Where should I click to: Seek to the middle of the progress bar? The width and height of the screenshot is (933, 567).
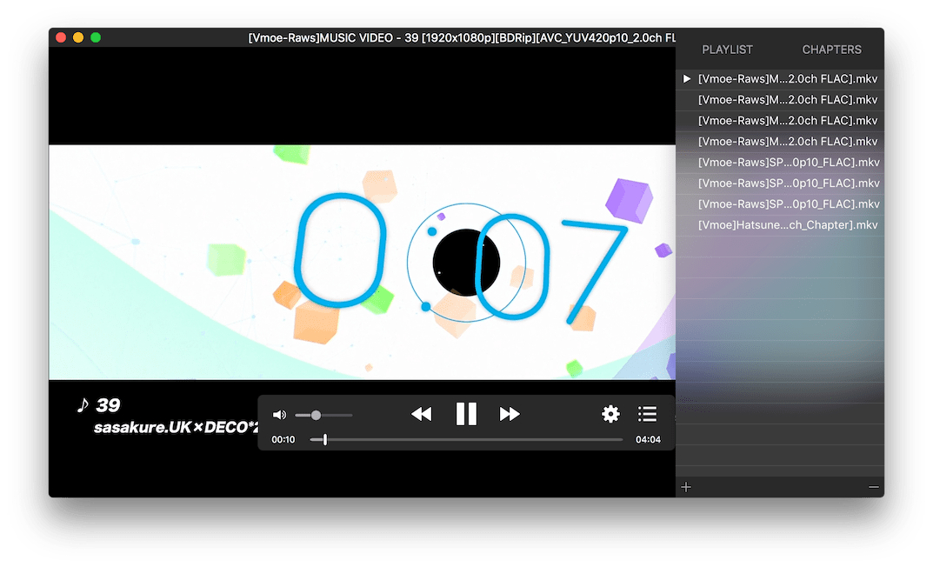coord(466,440)
